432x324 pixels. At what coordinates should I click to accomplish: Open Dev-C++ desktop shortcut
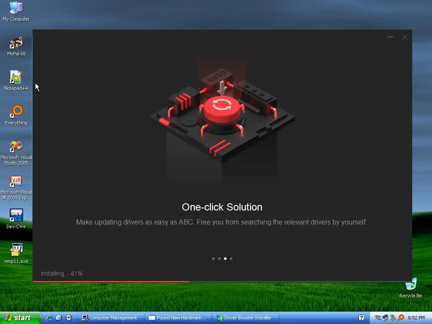16,219
